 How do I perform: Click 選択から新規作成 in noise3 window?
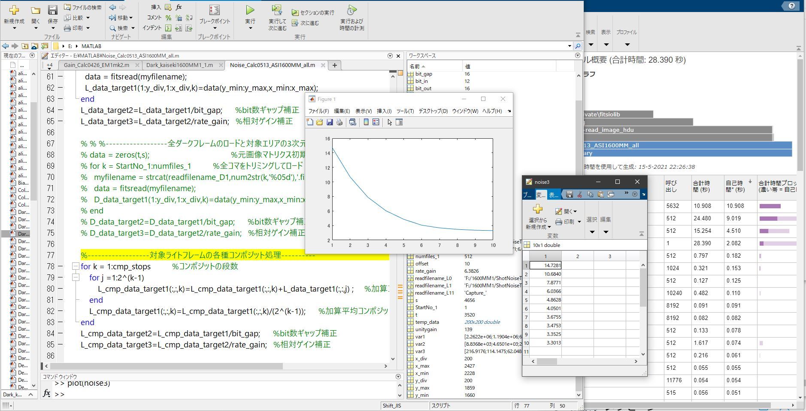pyautogui.click(x=538, y=217)
